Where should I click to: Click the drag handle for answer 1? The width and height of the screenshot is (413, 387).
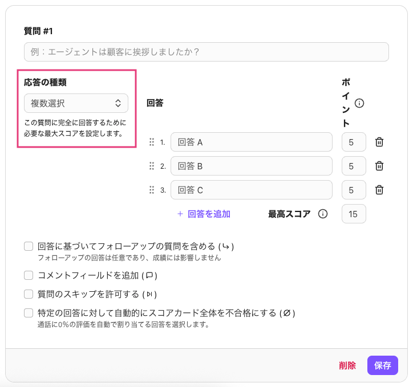click(152, 142)
